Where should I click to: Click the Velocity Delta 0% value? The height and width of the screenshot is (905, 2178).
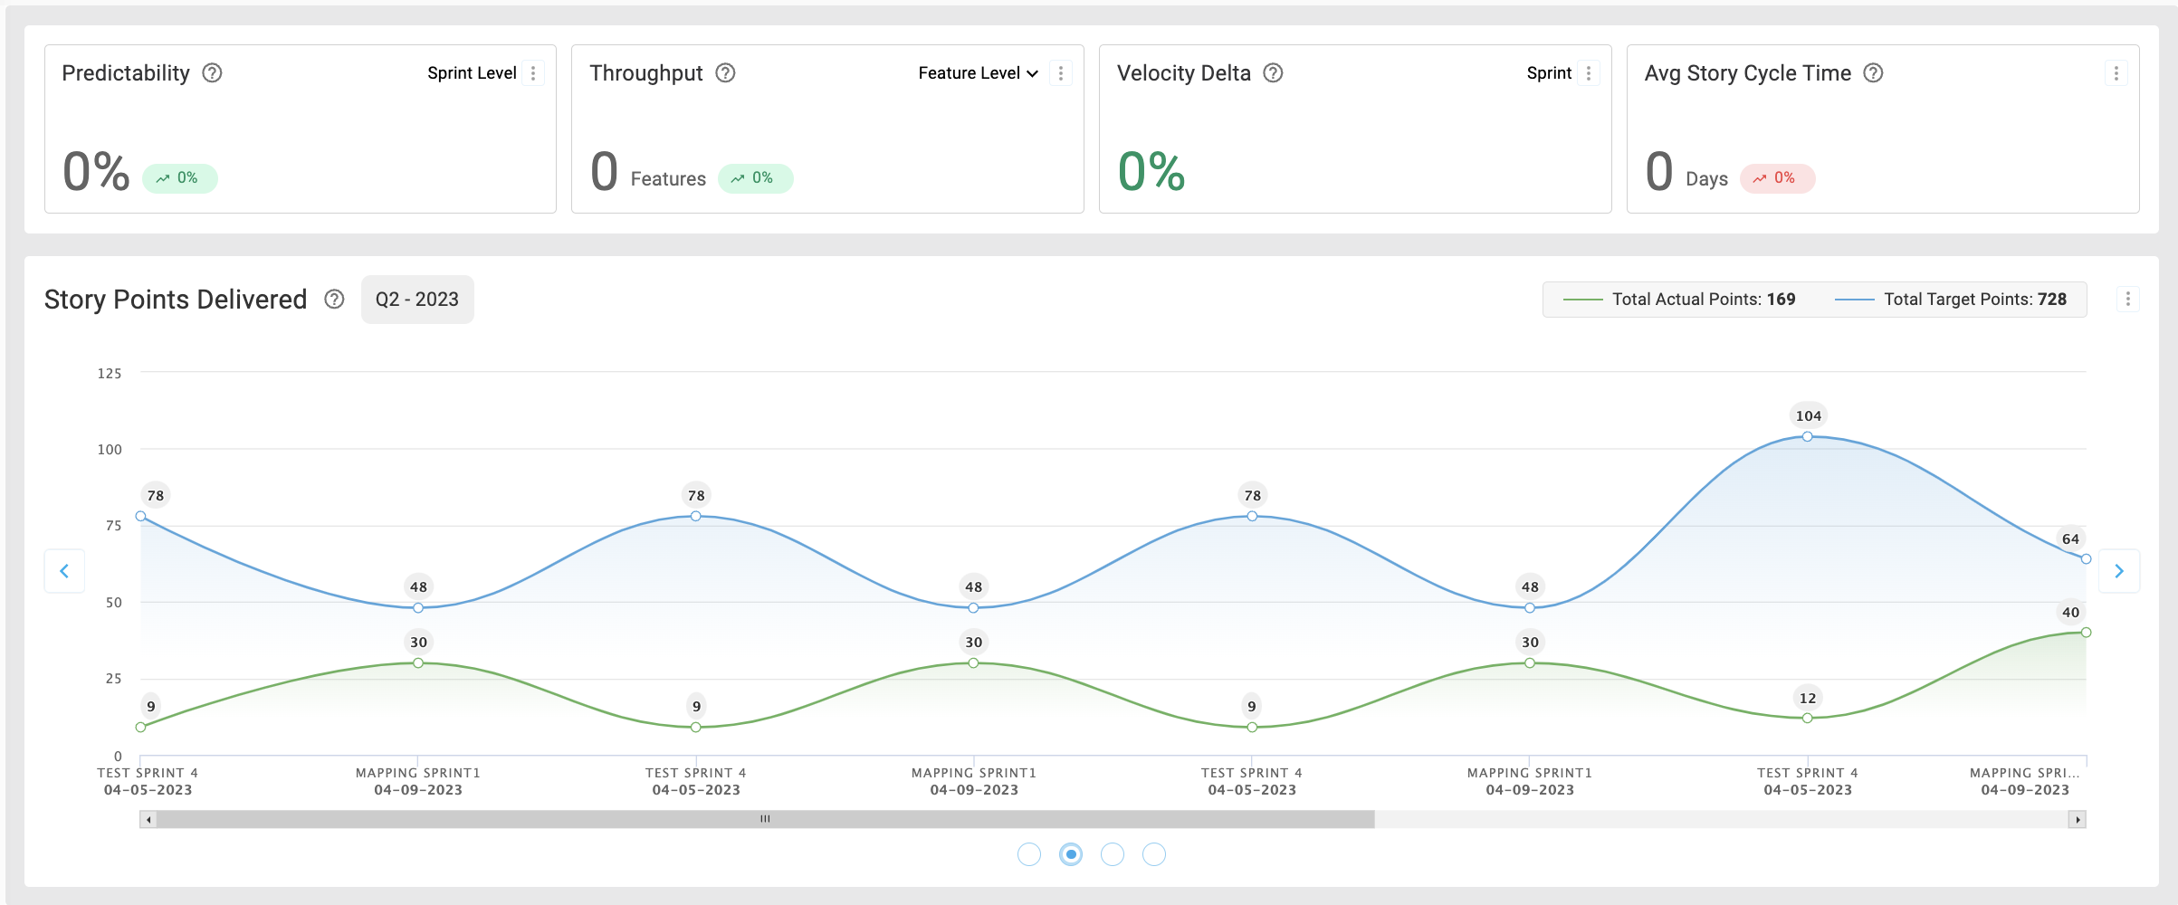pos(1151,171)
